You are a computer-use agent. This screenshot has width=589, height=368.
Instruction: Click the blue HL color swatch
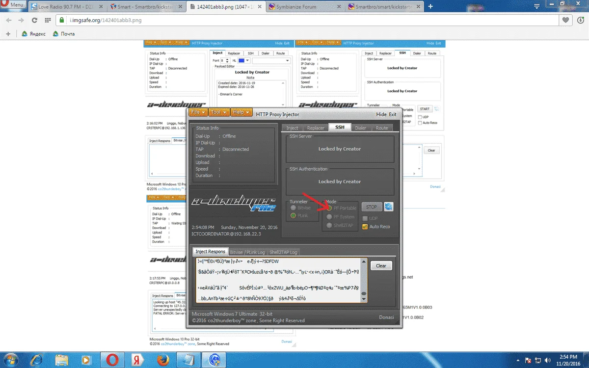[x=241, y=60]
